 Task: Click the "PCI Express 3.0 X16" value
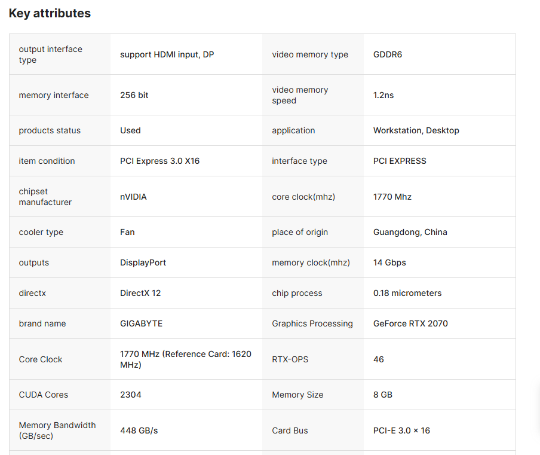(160, 161)
